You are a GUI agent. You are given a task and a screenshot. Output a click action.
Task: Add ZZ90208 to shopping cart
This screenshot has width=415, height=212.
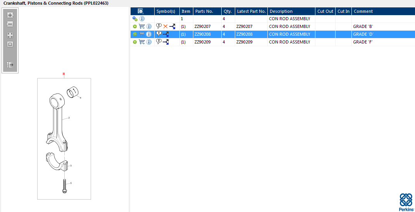pos(142,34)
